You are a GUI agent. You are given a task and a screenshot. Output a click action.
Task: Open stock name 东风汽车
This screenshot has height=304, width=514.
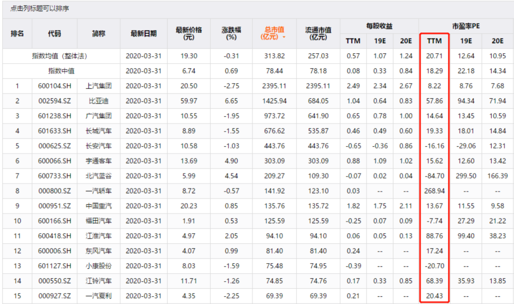pyautogui.click(x=99, y=251)
